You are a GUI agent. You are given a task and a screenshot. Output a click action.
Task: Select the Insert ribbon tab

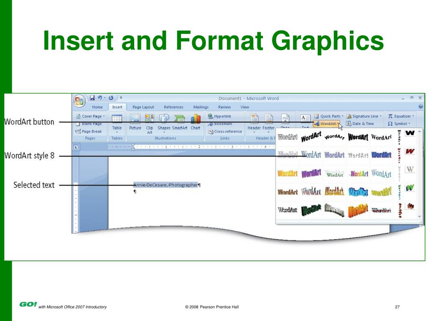(x=117, y=107)
